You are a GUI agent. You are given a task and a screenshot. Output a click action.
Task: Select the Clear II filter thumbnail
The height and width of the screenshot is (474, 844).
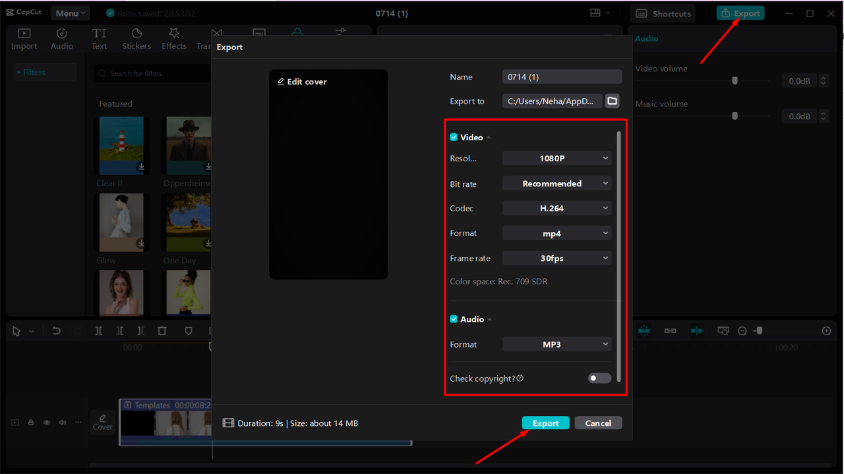(121, 146)
